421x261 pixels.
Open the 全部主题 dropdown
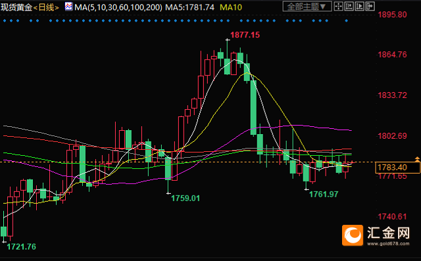(307, 6)
